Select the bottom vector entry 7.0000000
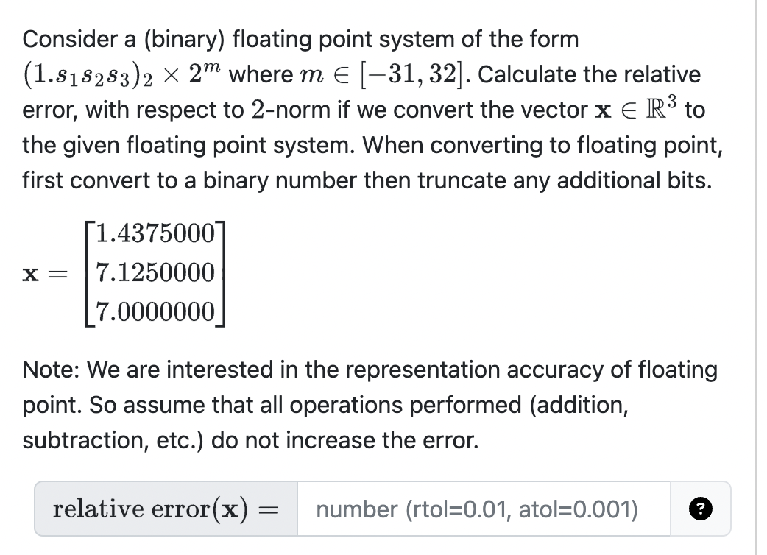Viewport: 767px width, 555px height. (155, 309)
